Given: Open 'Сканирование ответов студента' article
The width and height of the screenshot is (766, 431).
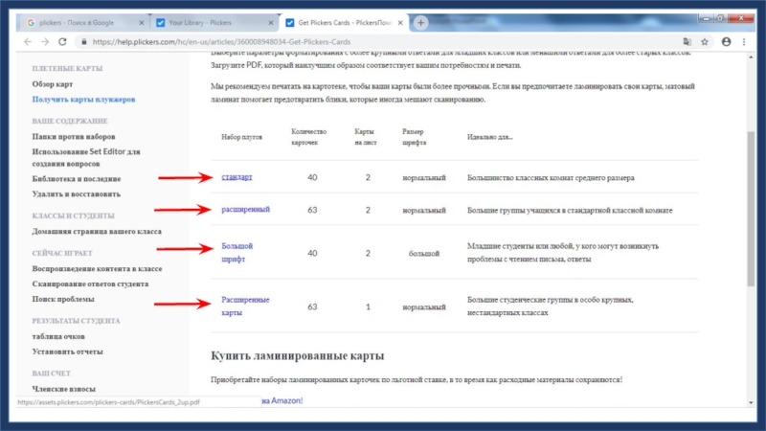Looking at the screenshot, I should tap(90, 284).
